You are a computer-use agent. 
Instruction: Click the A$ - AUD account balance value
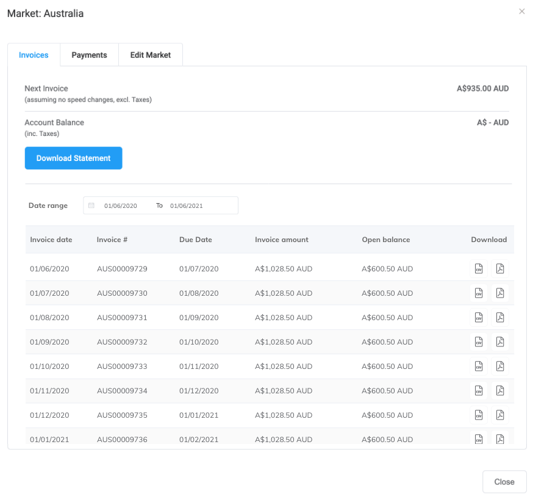[493, 123]
